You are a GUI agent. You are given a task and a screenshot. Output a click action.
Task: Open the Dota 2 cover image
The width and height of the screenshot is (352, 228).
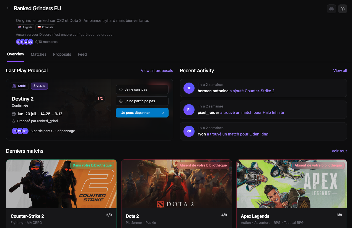click(177, 184)
